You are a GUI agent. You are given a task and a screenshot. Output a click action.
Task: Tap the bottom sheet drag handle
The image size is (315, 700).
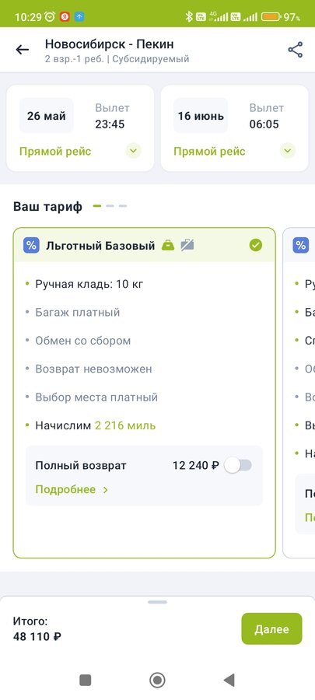(x=157, y=602)
